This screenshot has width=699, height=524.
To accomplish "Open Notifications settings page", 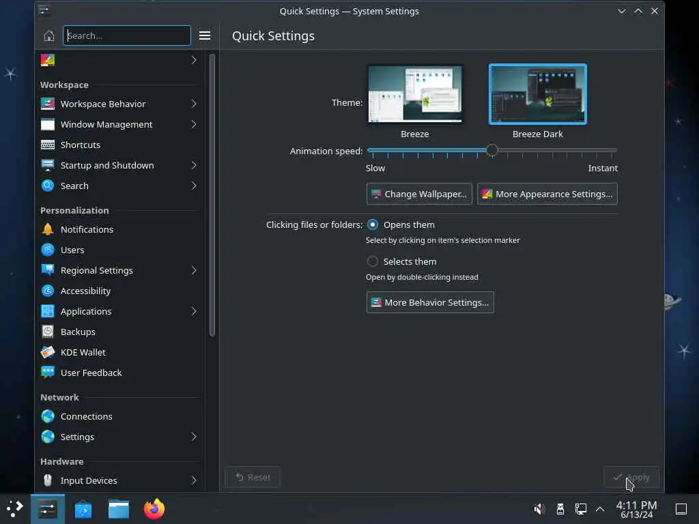I will click(x=119, y=229).
